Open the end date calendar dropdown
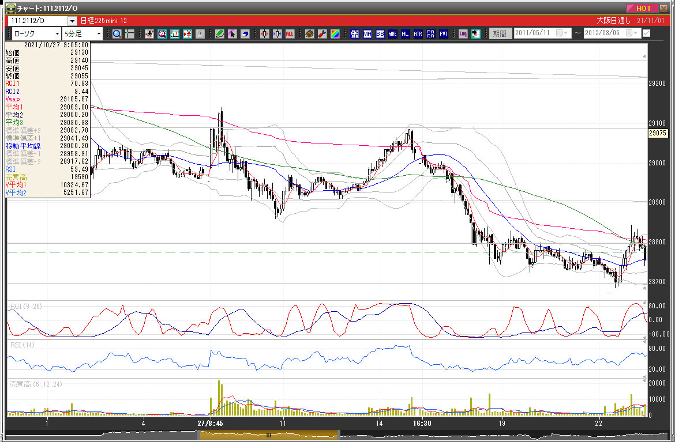 [x=632, y=33]
